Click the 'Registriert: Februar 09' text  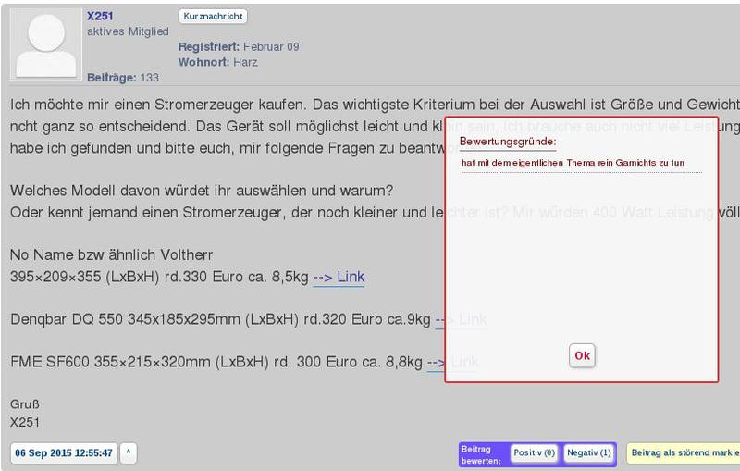239,46
